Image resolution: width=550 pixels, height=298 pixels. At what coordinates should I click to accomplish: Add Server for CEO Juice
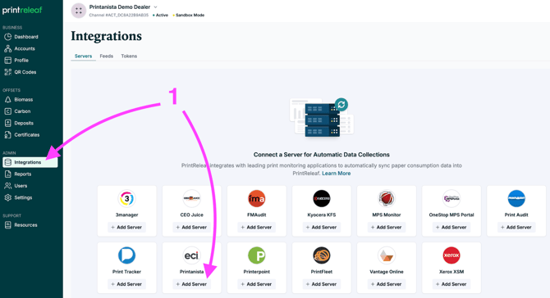[x=191, y=228]
